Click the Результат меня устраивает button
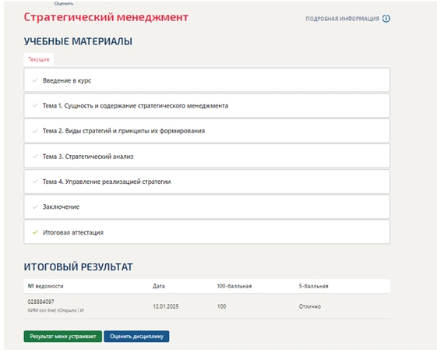The height and width of the screenshot is (360, 437). pos(63,337)
